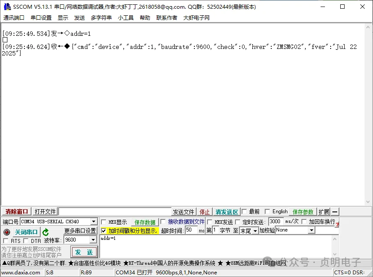373x277 pixels.
Task: Click the red serial port status indicator
Action: 7,232
